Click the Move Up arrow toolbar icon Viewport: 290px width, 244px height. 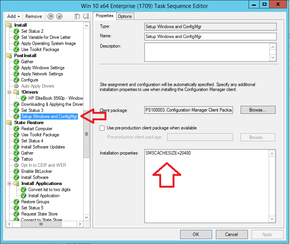tap(51, 16)
